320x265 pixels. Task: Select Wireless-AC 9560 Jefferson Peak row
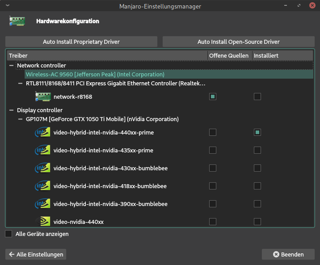pos(169,74)
